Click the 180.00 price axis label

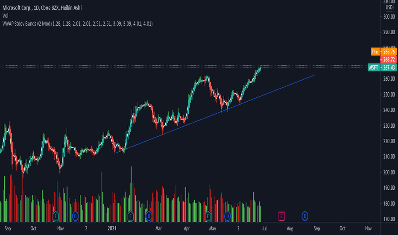pos(389,204)
